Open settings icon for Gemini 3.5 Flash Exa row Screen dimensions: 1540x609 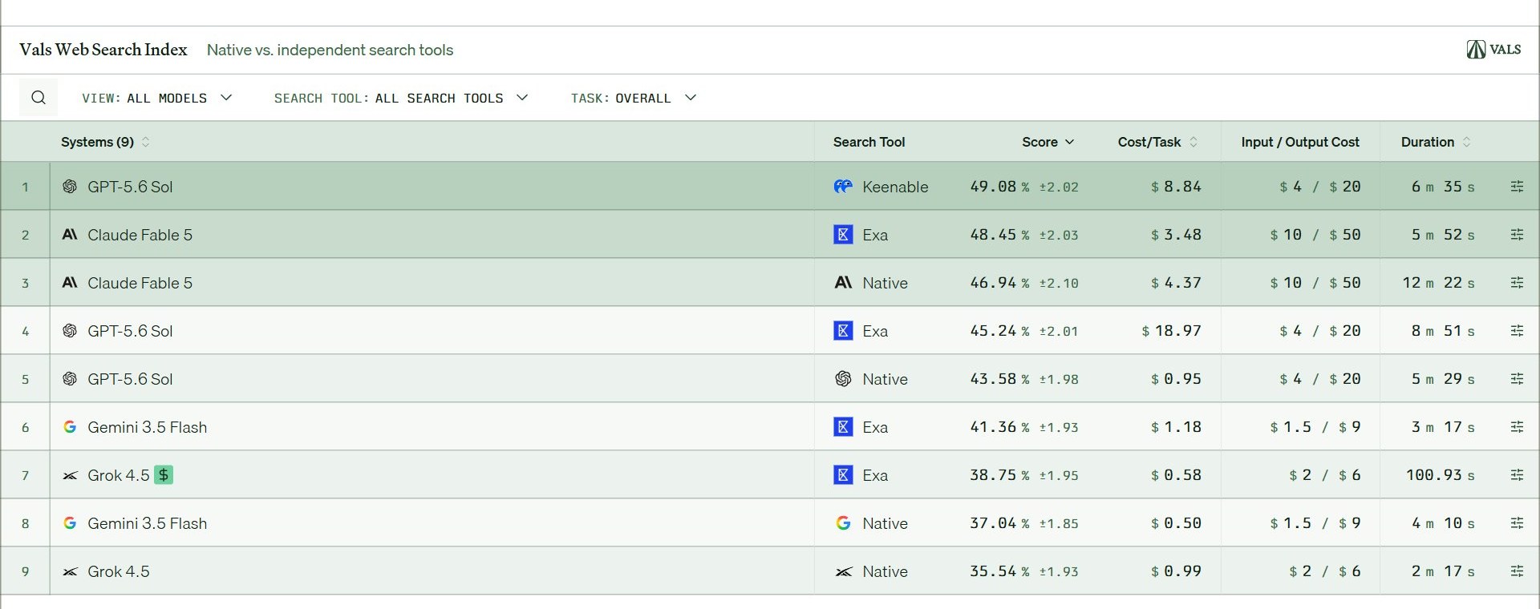click(x=1517, y=427)
